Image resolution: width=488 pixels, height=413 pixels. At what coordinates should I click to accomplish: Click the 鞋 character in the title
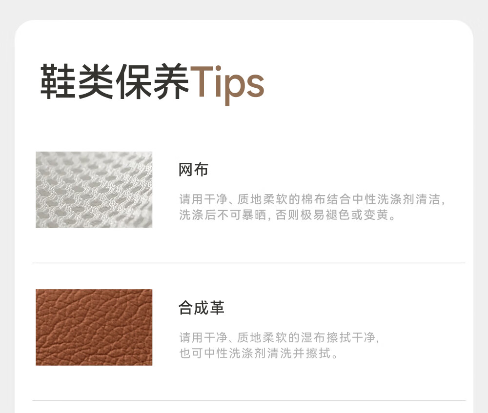58,81
